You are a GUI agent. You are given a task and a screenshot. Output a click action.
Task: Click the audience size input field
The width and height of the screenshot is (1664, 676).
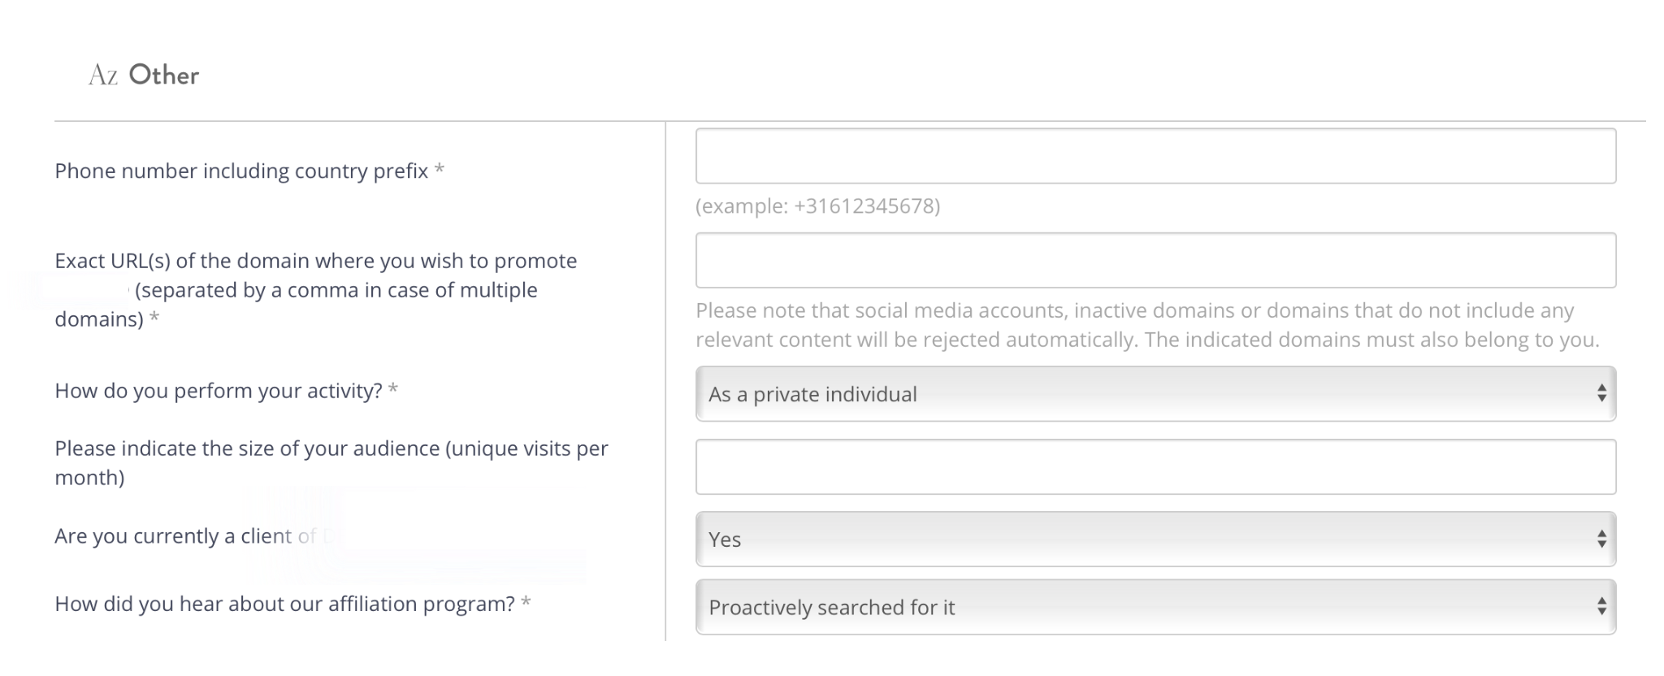pyautogui.click(x=1155, y=467)
